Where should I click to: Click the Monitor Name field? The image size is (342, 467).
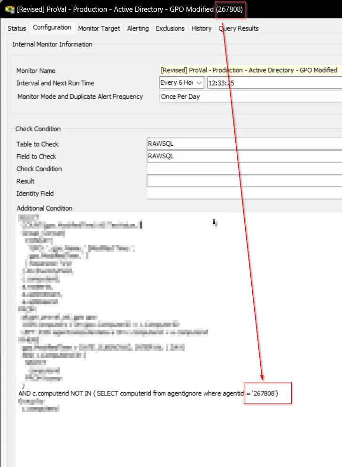click(250, 70)
